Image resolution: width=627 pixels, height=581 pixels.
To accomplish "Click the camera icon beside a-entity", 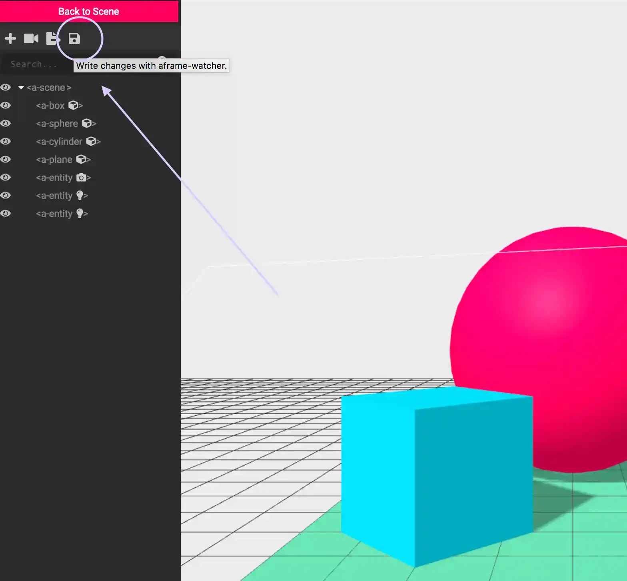I will pyautogui.click(x=81, y=177).
